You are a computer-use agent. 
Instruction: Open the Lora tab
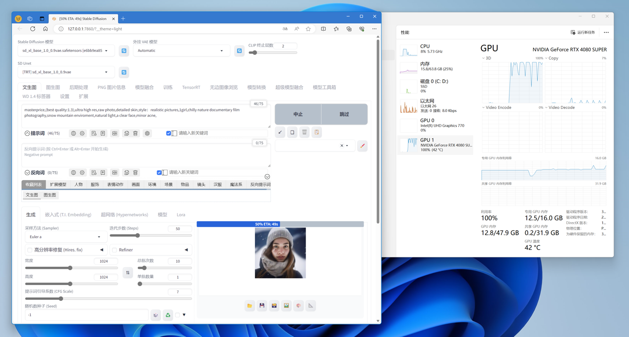point(181,215)
